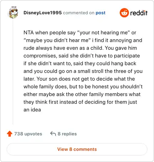Click the line starting "either maybe ask"
The width and height of the screenshot is (154, 162).
(82, 94)
